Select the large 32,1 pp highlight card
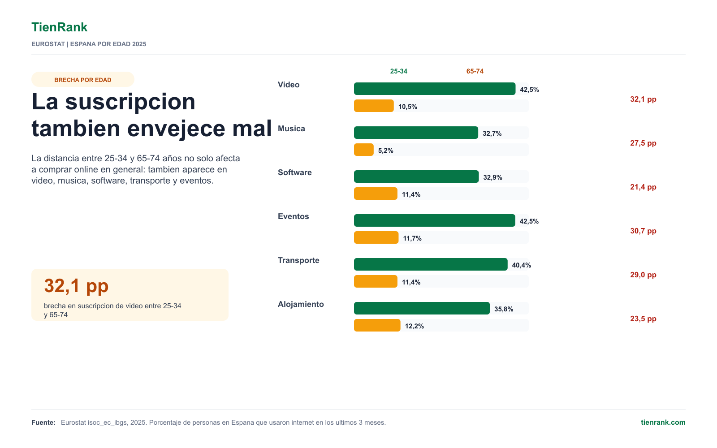The image size is (717, 448). pyautogui.click(x=130, y=295)
